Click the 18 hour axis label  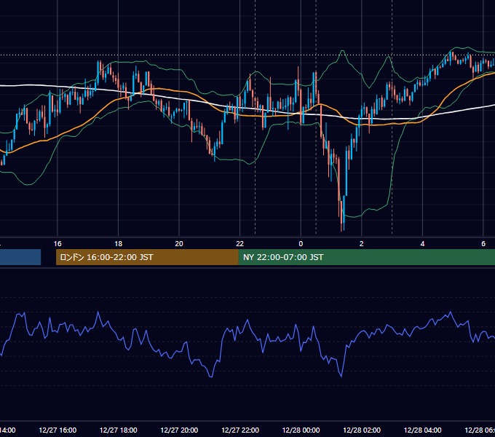coord(119,244)
